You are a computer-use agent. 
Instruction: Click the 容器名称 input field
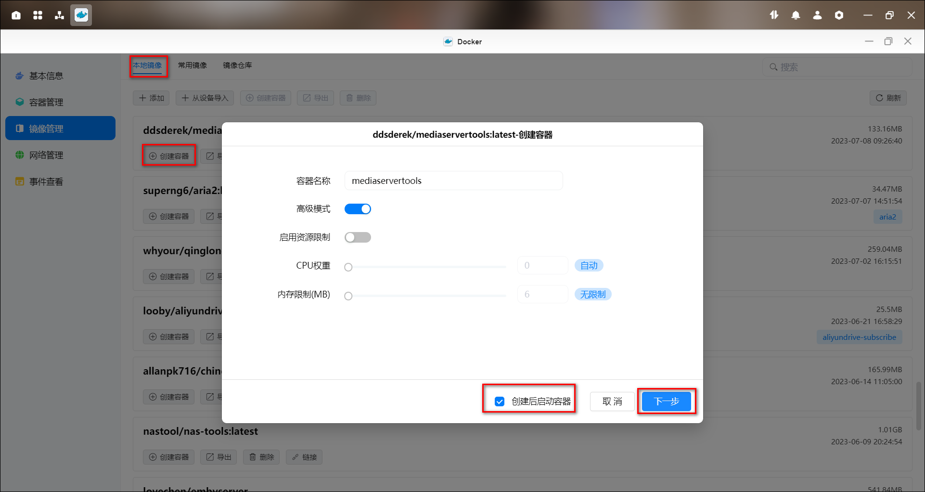click(x=453, y=181)
